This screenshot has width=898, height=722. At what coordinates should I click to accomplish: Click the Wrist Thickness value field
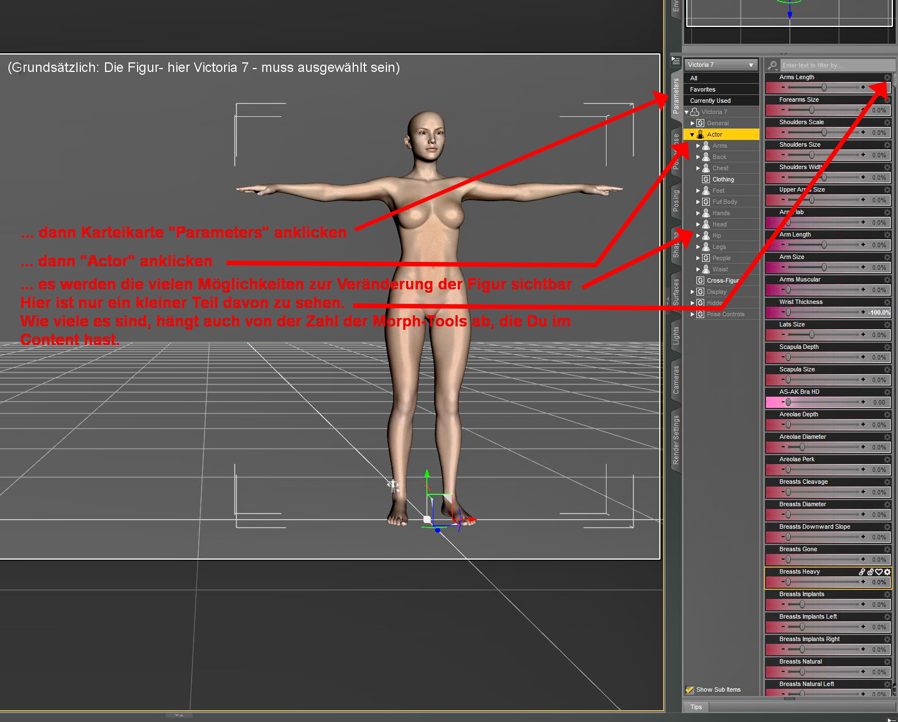(x=879, y=312)
